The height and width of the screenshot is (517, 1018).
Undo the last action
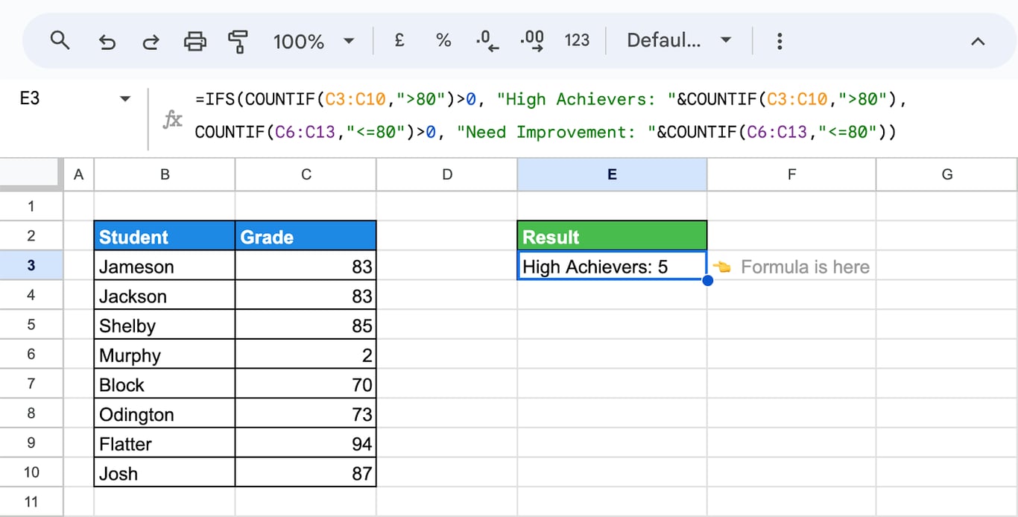[107, 41]
